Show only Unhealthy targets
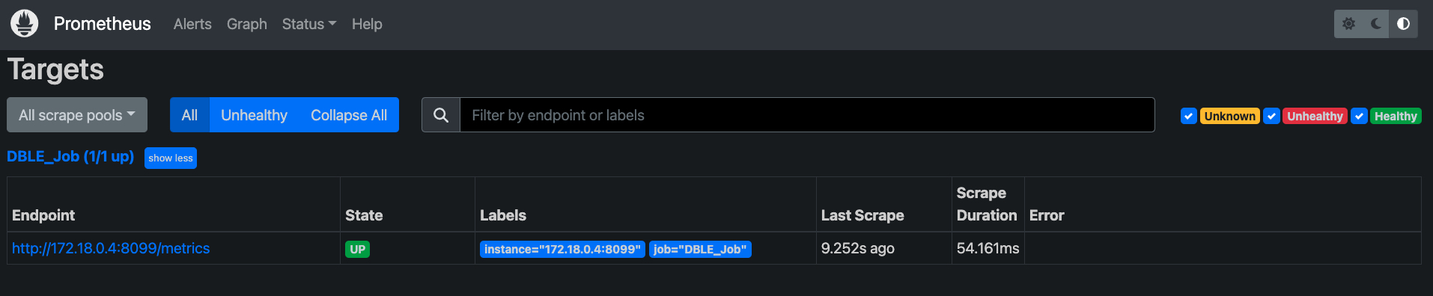This screenshot has height=296, width=1433. [254, 115]
